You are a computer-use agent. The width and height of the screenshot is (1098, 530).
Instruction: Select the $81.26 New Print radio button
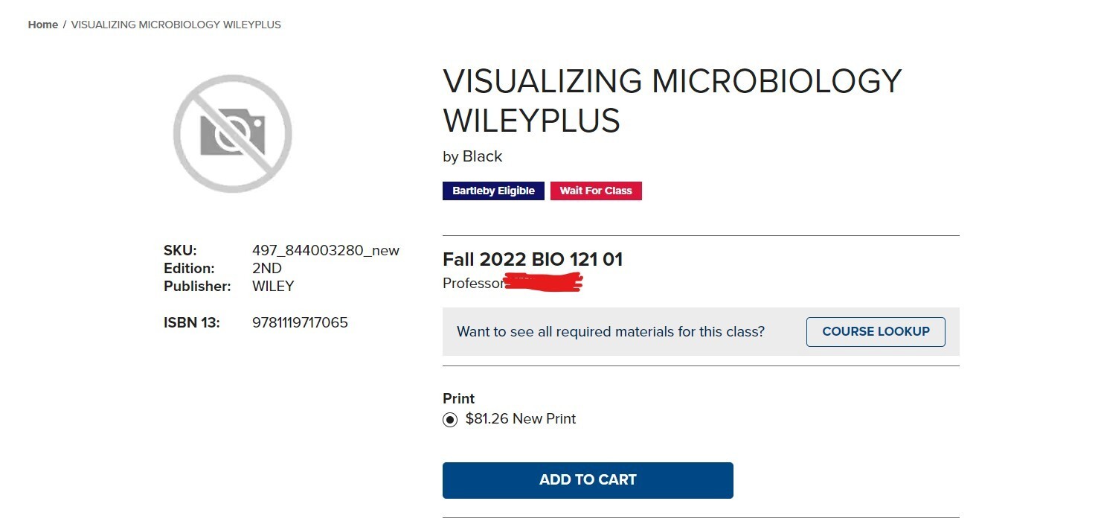tap(449, 419)
